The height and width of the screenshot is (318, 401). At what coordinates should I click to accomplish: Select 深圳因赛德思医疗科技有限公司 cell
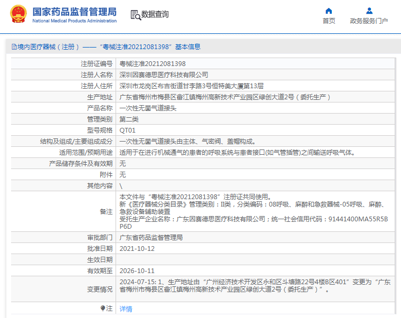[x=164, y=75]
